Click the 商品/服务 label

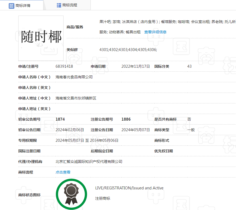pyautogui.click(x=75, y=27)
